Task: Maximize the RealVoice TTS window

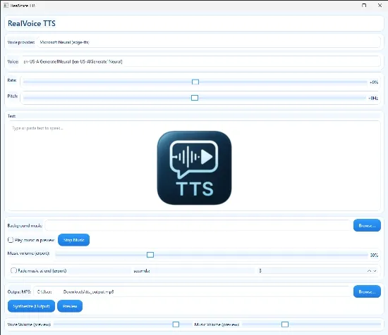Action: click(364, 5)
